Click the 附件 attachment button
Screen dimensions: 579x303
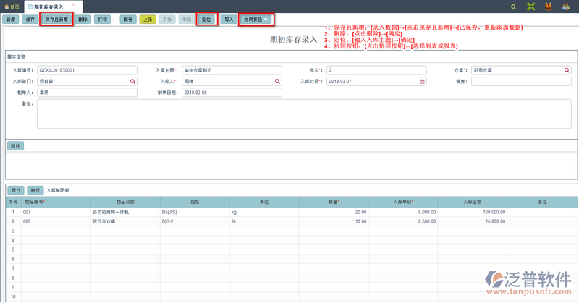tap(15, 146)
